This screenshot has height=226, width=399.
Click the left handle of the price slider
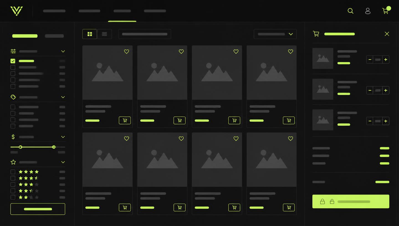coord(20,147)
